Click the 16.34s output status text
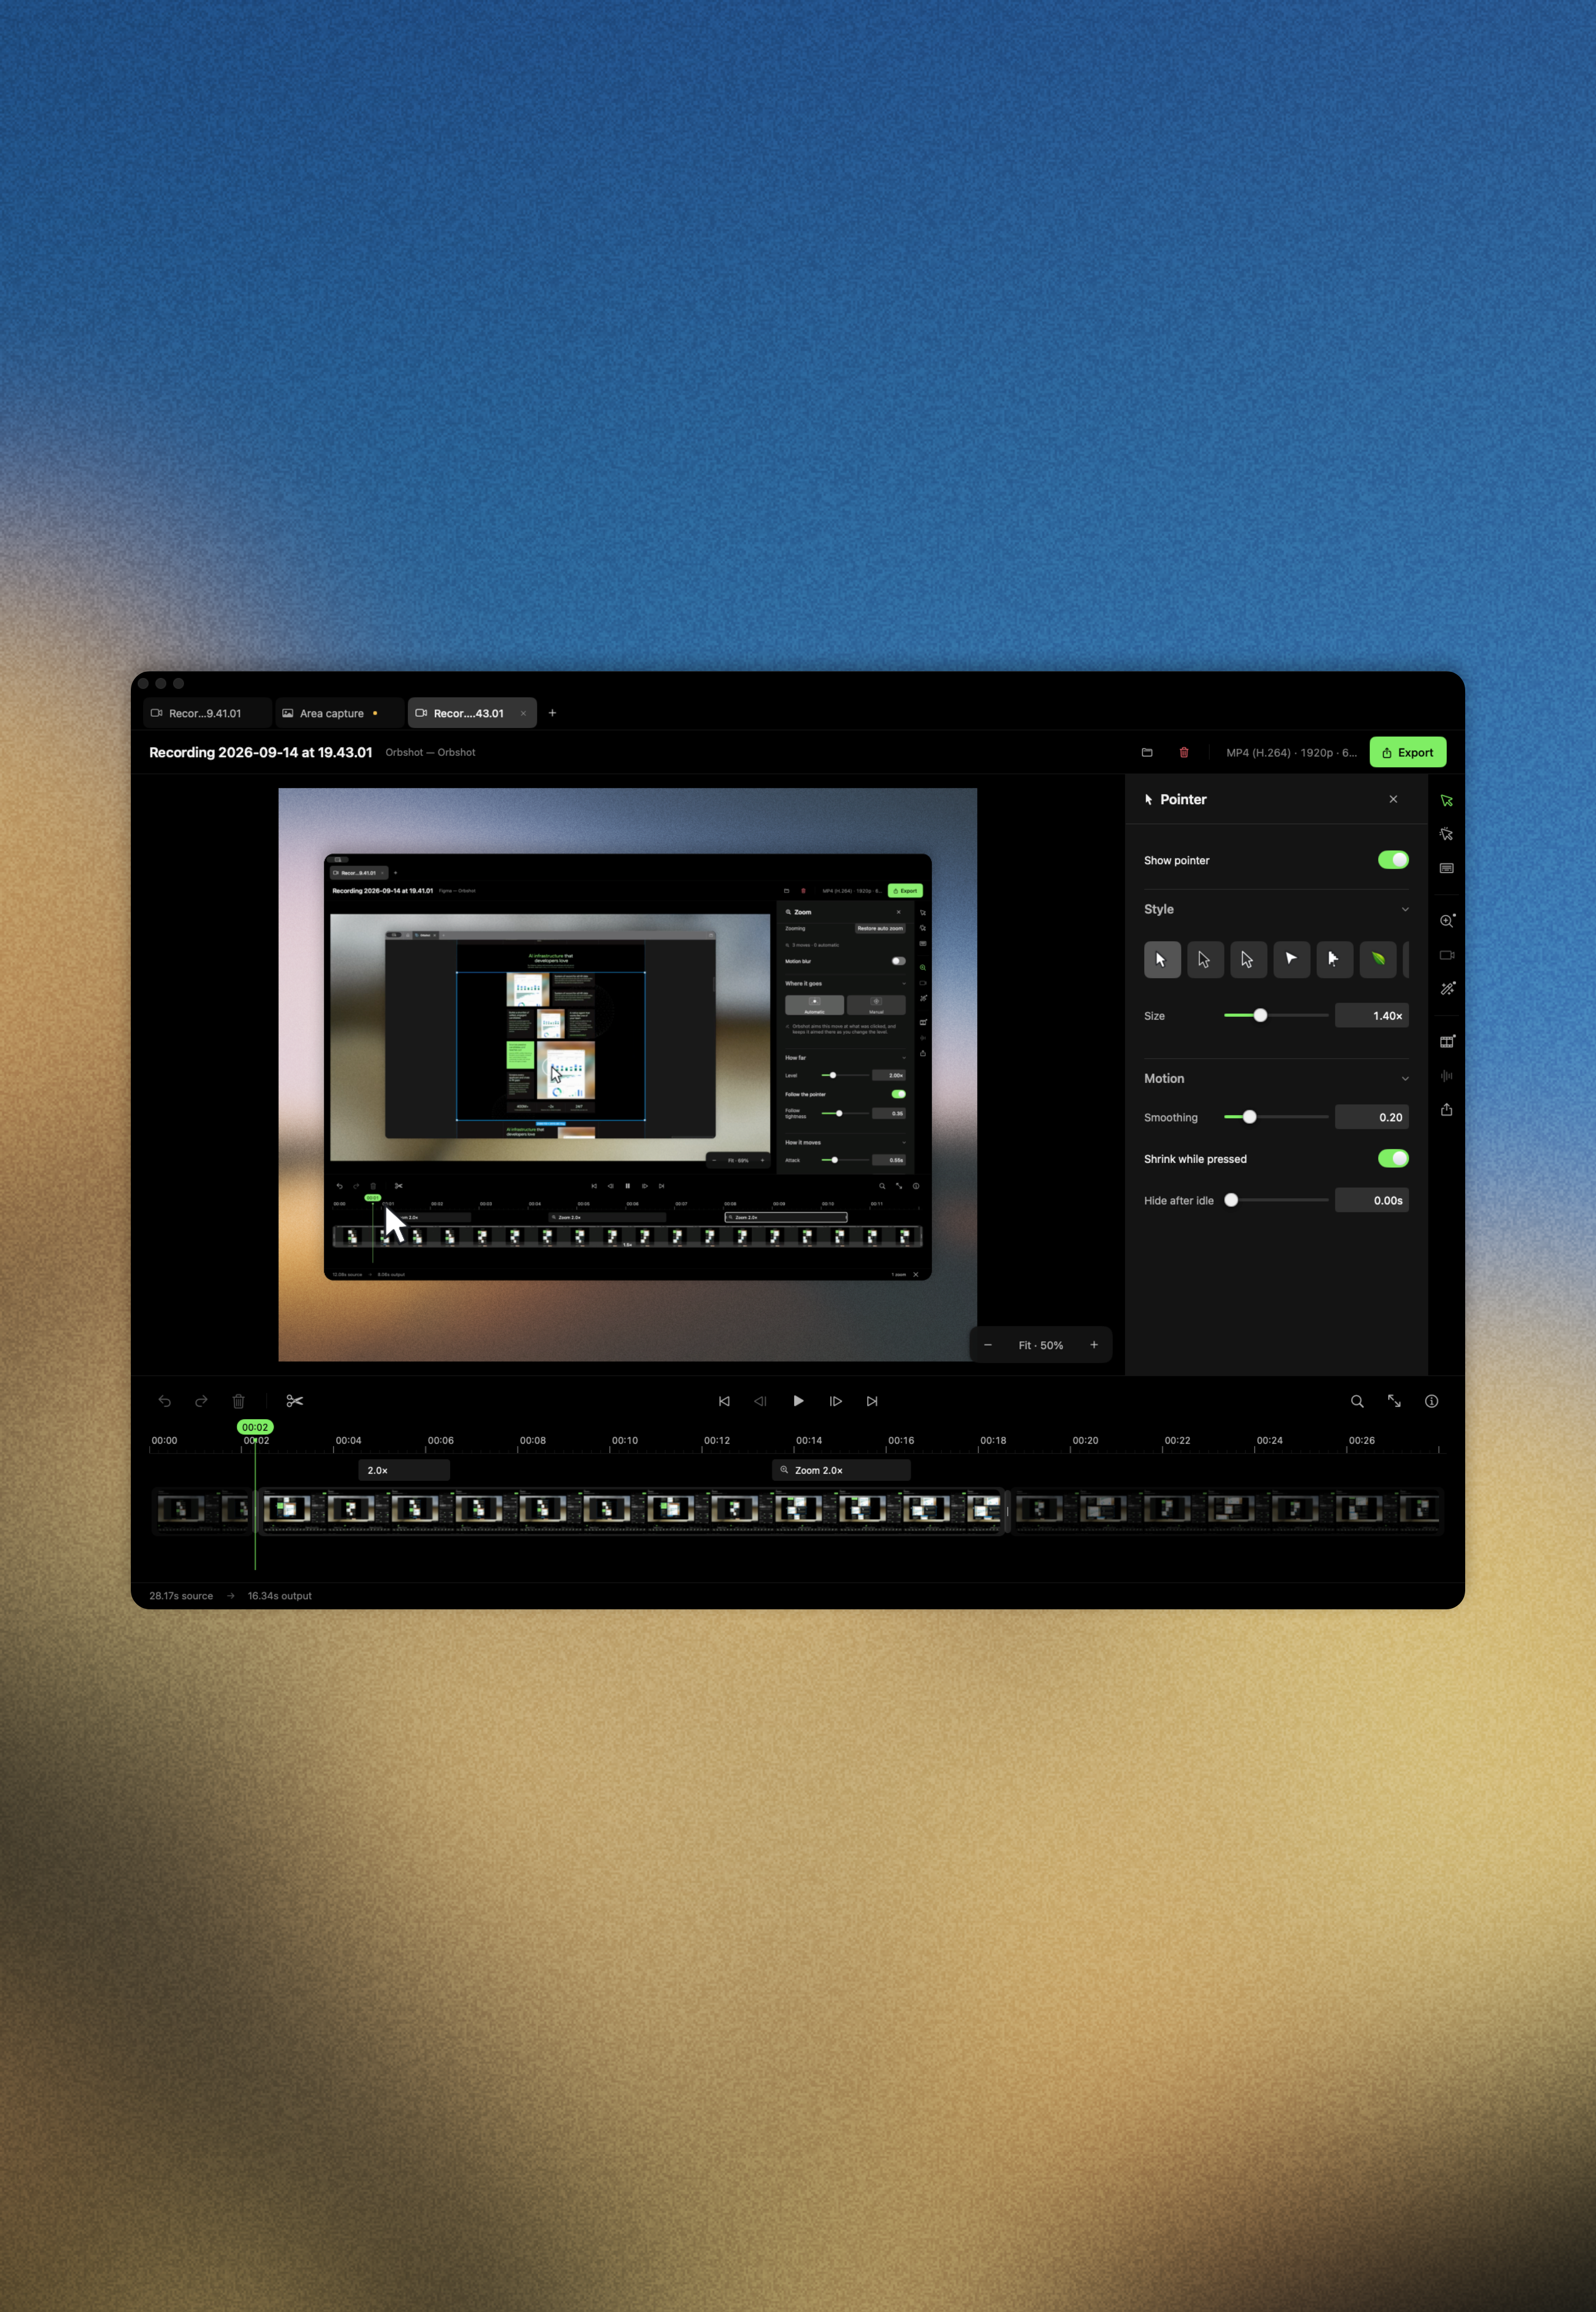1596x2312 pixels. (280, 1596)
